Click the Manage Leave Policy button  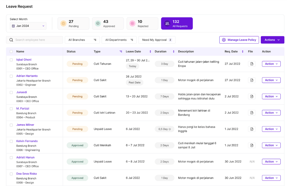(x=239, y=40)
